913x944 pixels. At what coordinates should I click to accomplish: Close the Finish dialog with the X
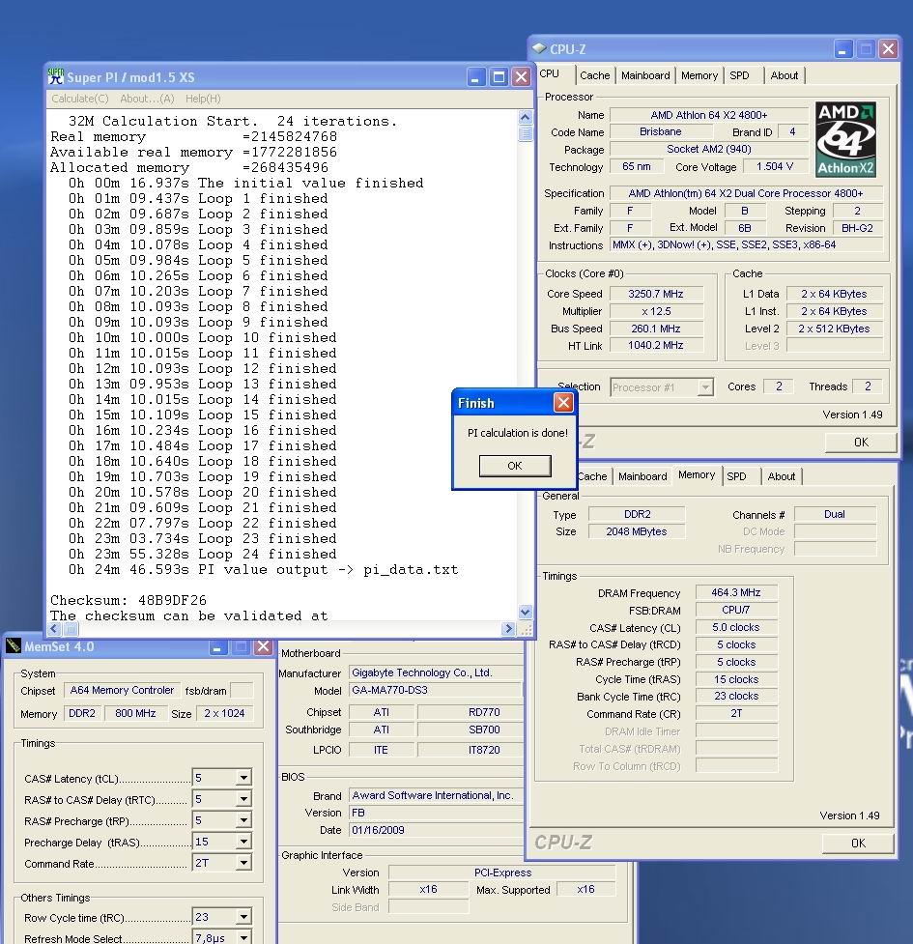click(x=563, y=403)
